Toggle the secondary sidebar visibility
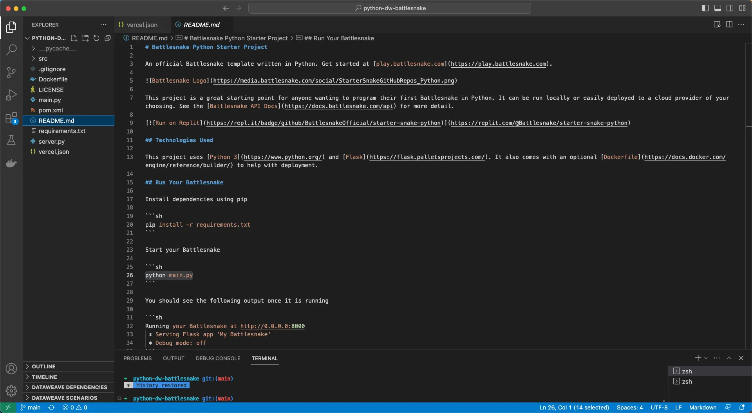This screenshot has height=413, width=752. pos(730,8)
